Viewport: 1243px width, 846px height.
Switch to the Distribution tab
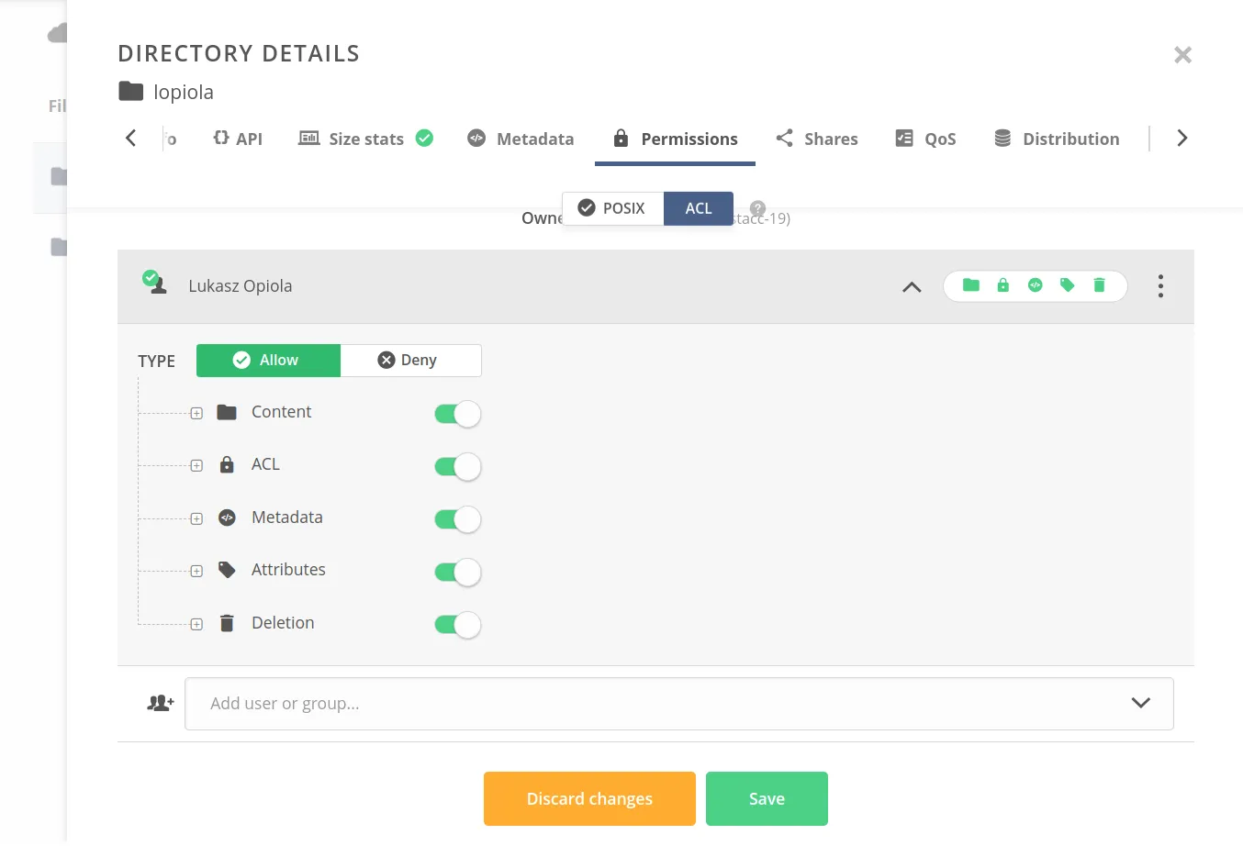point(1057,139)
